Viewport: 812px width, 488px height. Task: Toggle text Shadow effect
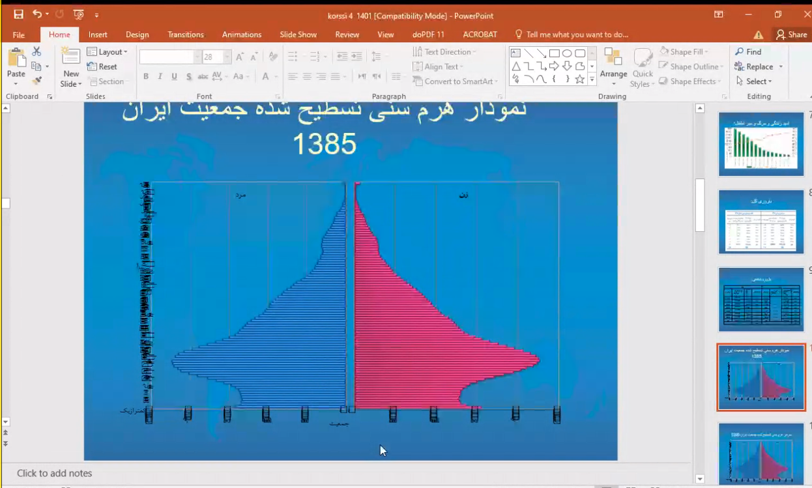coord(189,77)
